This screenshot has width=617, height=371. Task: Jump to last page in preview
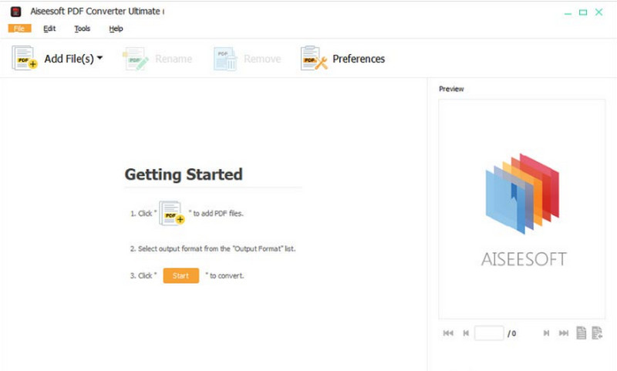564,333
